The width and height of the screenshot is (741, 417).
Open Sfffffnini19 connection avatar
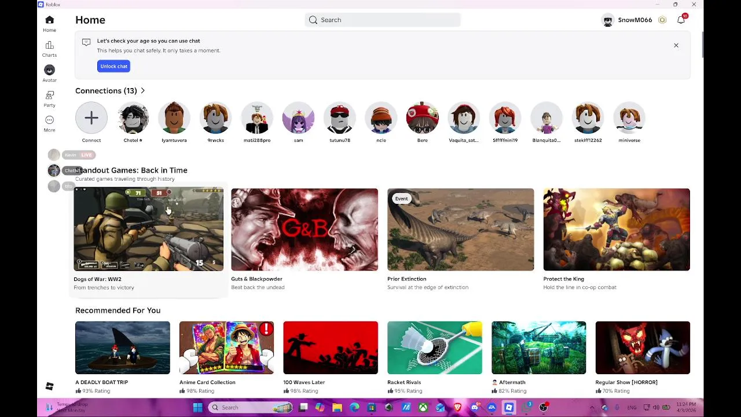tap(505, 118)
